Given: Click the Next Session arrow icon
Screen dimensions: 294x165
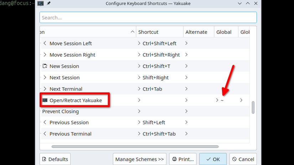Looking at the screenshot, I should pos(45,78).
